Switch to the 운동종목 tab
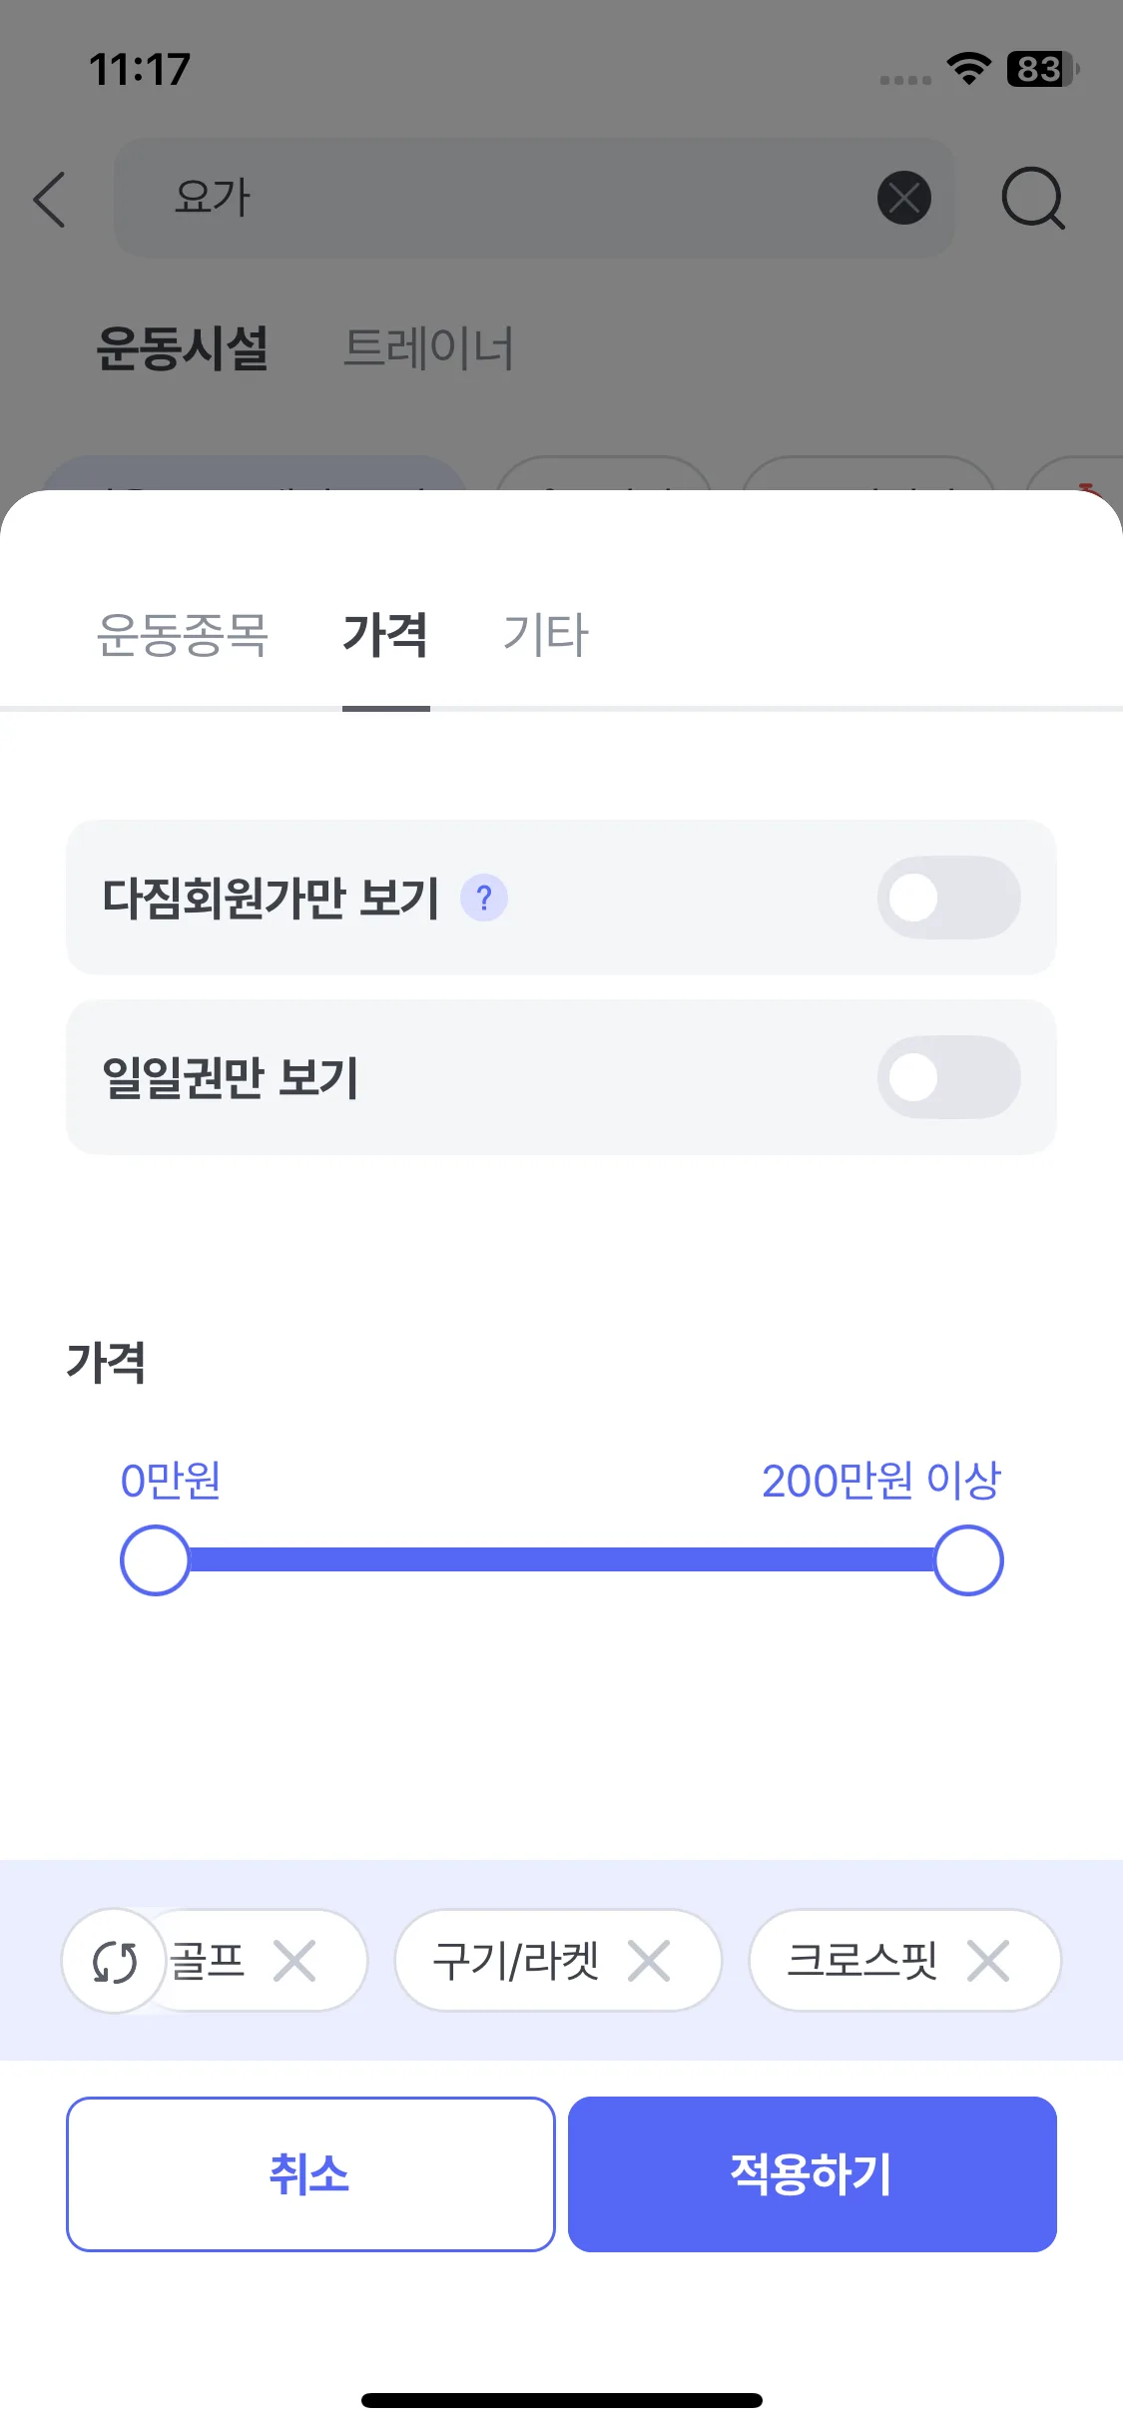Viewport: 1123px width, 2432px height. click(x=183, y=635)
